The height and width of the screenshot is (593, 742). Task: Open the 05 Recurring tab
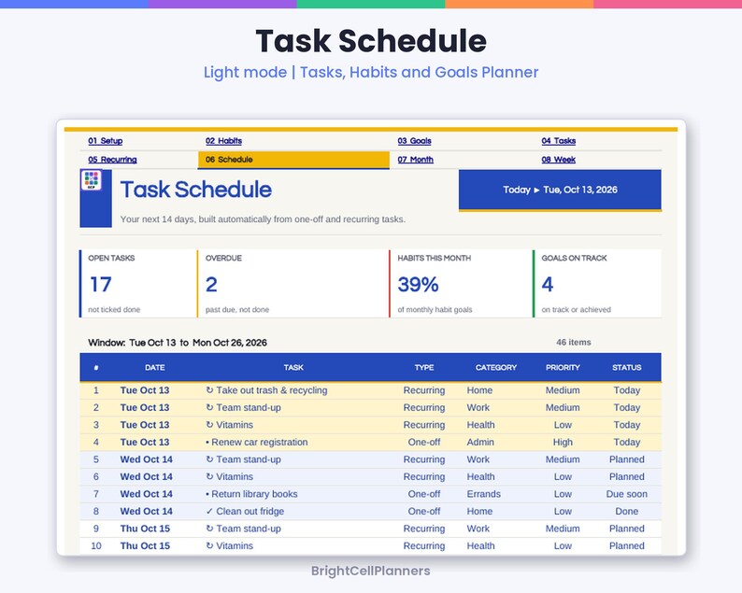click(112, 160)
